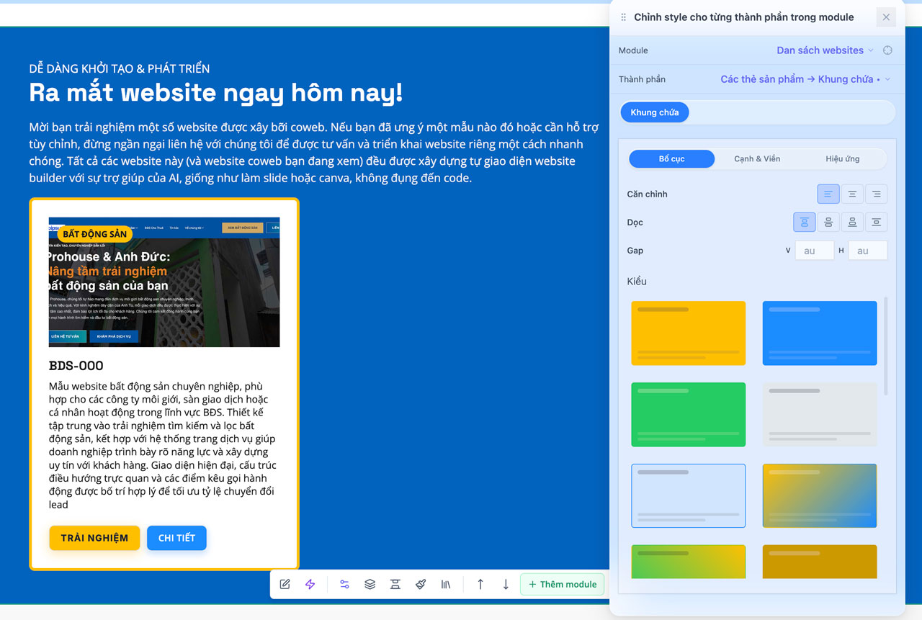Set Dọc vertical alignment to middle
The width and height of the screenshot is (922, 620).
tap(828, 222)
